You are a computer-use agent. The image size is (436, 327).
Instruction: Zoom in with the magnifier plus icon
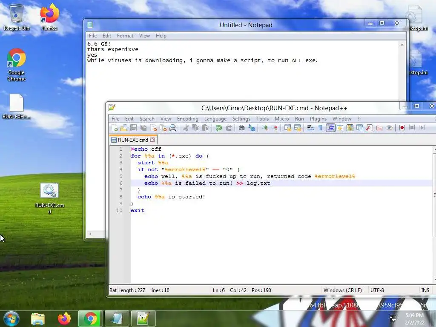pyautogui.click(x=265, y=128)
